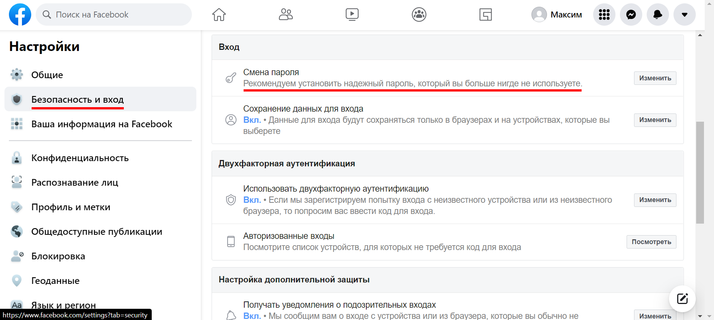Click Изменить for двухфакторную аутентификацию
The width and height of the screenshot is (714, 320).
pyautogui.click(x=655, y=200)
